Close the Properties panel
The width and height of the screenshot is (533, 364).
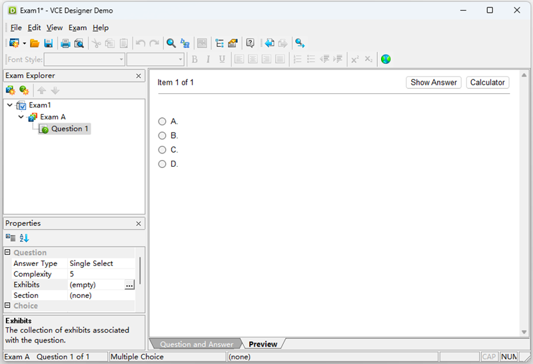139,223
